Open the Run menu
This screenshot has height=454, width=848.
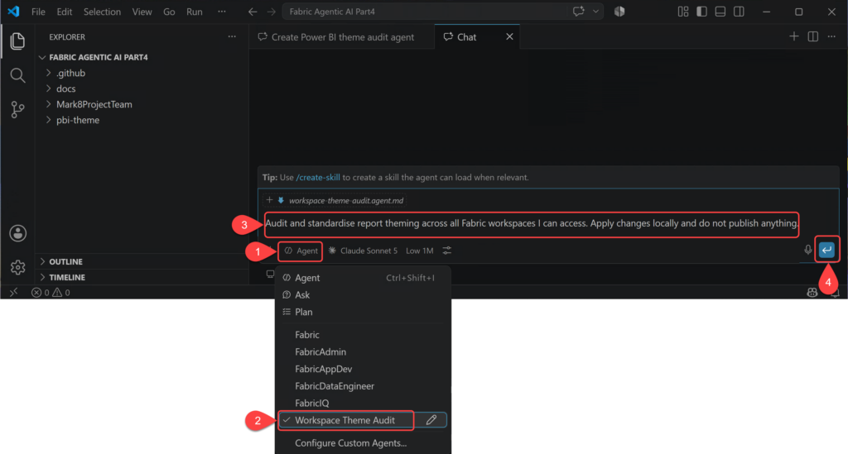(x=194, y=12)
